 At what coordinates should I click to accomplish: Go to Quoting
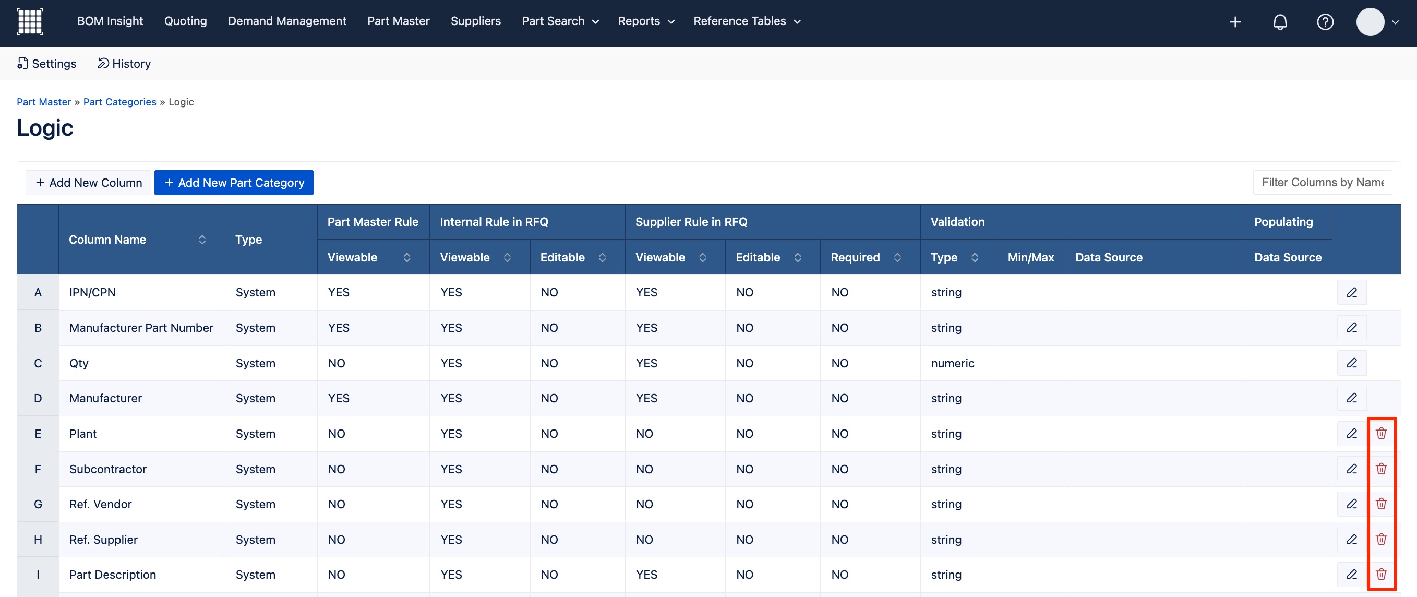(185, 21)
